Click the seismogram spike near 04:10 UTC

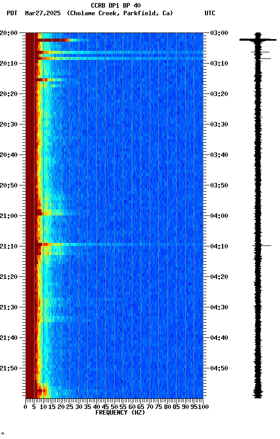pos(262,246)
